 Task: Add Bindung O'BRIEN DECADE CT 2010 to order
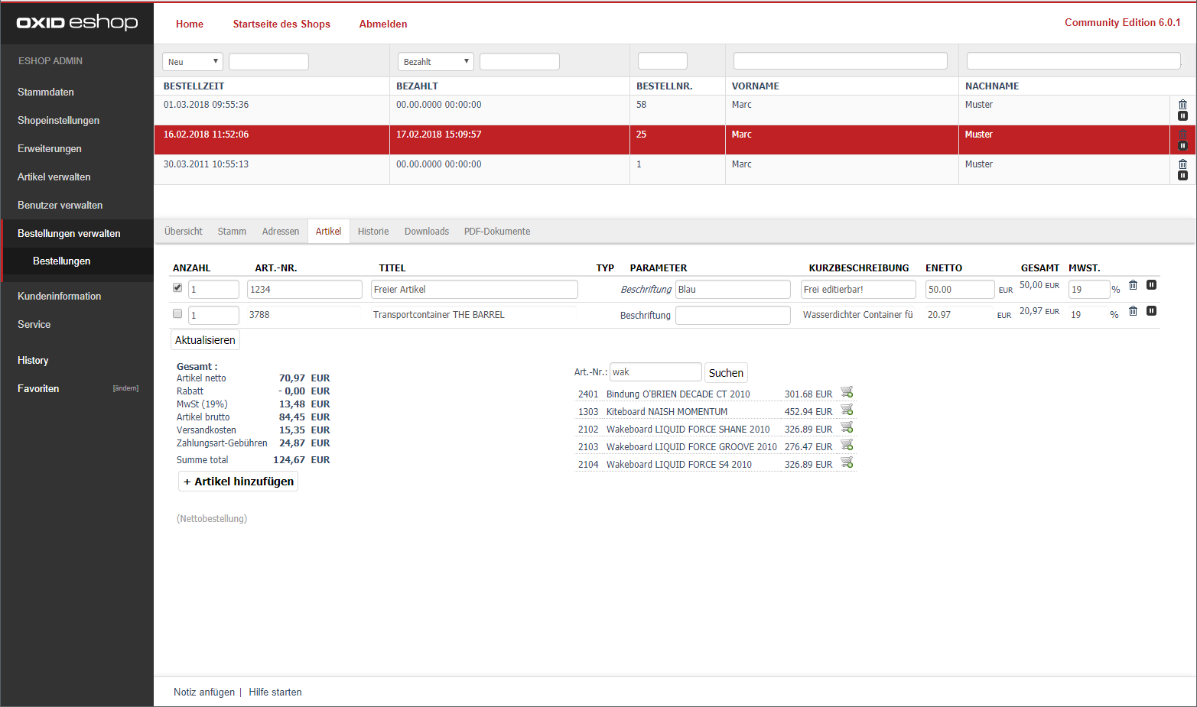pyautogui.click(x=847, y=392)
